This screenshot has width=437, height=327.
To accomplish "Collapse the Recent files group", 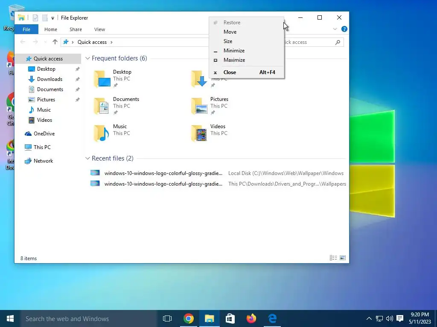I will pos(87,158).
